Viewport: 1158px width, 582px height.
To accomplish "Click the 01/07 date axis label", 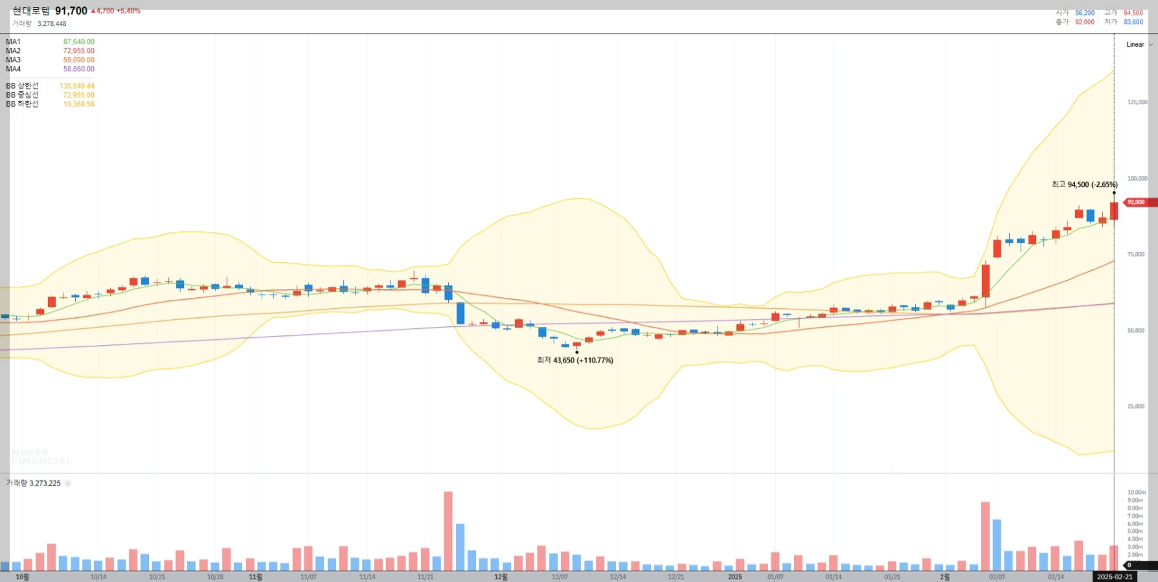I will (775, 577).
